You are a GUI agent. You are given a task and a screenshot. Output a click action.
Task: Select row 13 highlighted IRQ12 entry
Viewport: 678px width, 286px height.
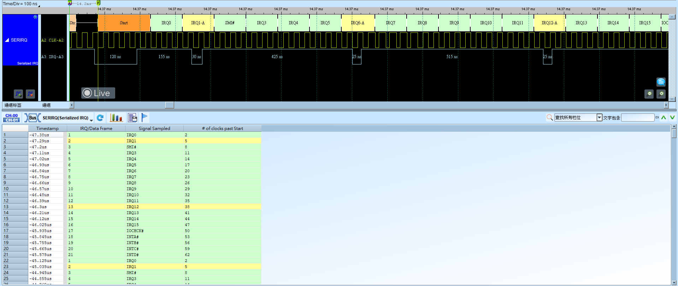coord(164,207)
